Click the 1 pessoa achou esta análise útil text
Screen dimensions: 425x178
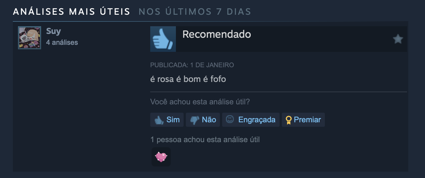[205, 140]
